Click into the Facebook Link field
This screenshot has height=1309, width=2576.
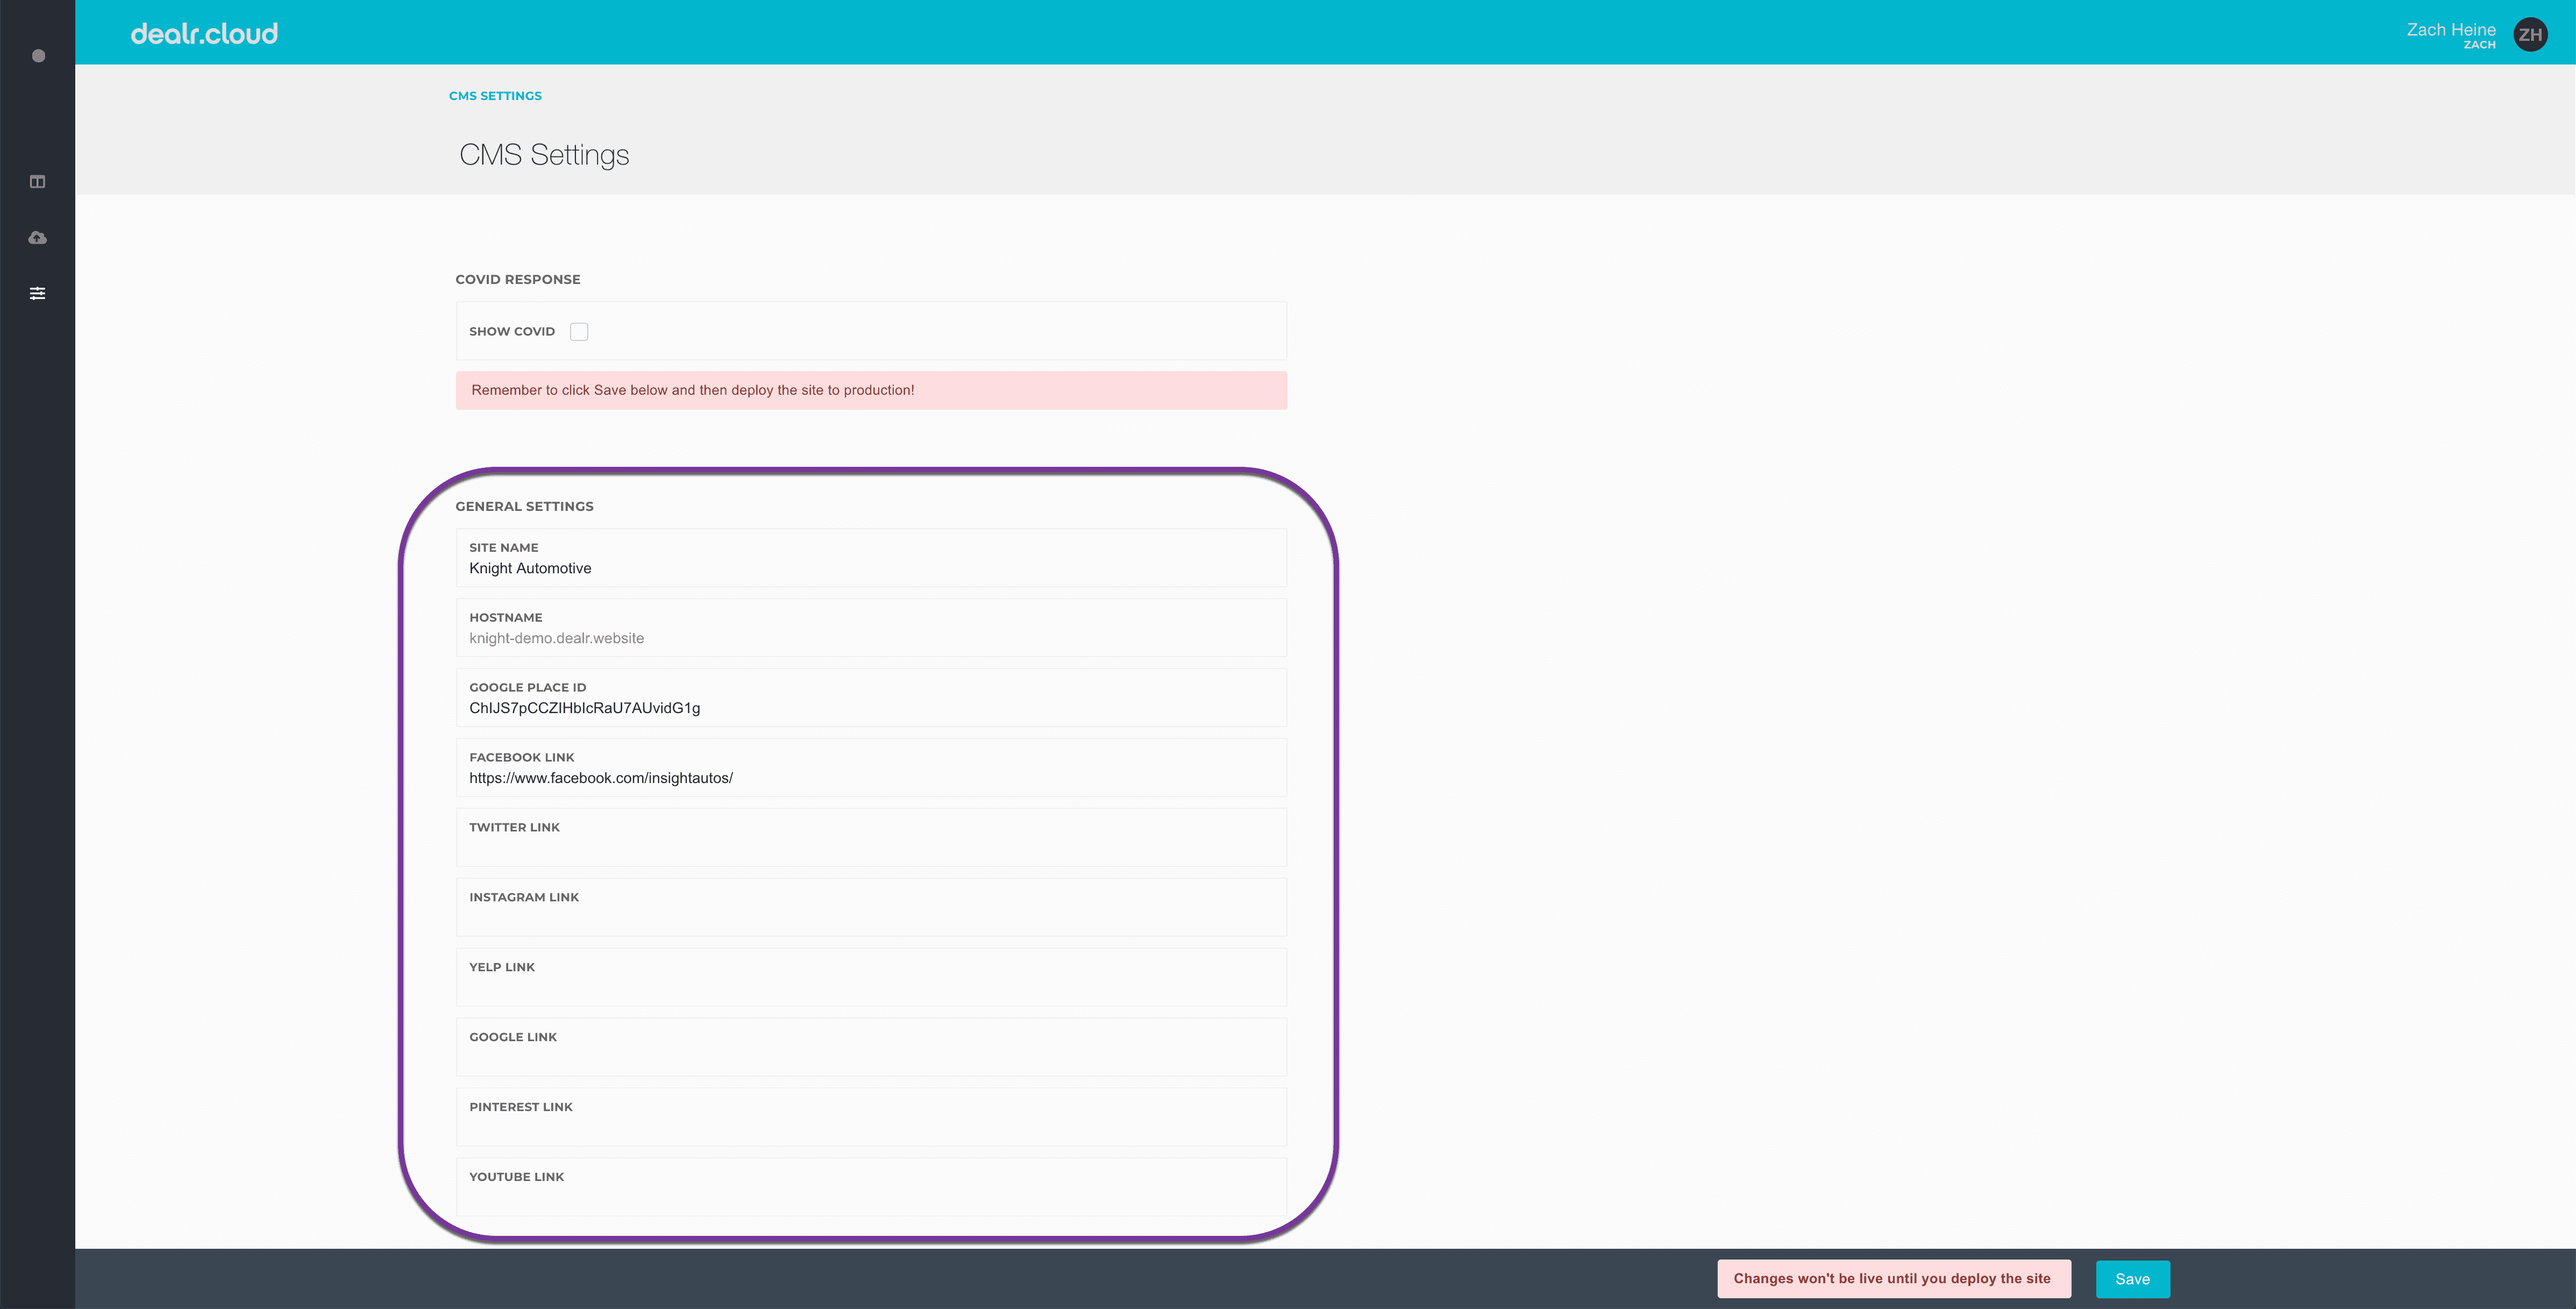[x=870, y=778]
